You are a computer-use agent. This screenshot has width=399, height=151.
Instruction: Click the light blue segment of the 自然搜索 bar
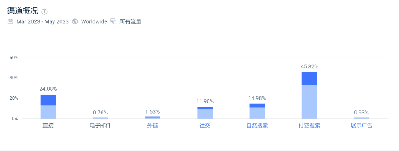tap(257, 113)
